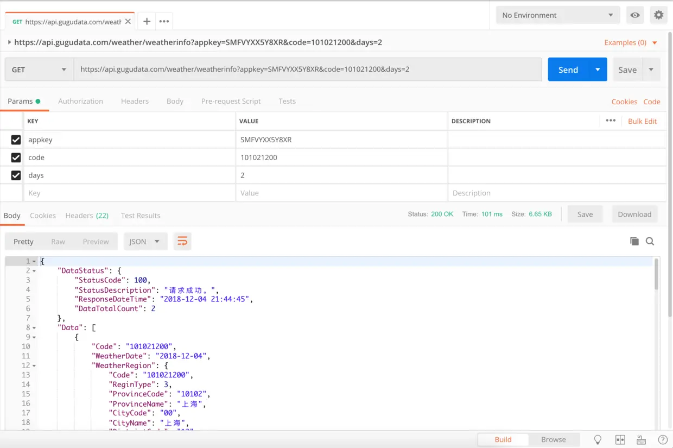Download the response
Viewport: 673px width, 448px height.
pos(634,214)
